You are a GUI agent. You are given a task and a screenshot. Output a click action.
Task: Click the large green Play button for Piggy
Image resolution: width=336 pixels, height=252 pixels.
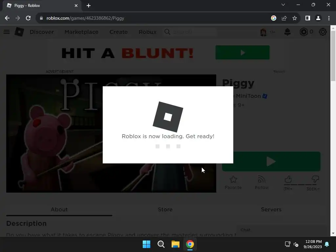tap(271, 161)
